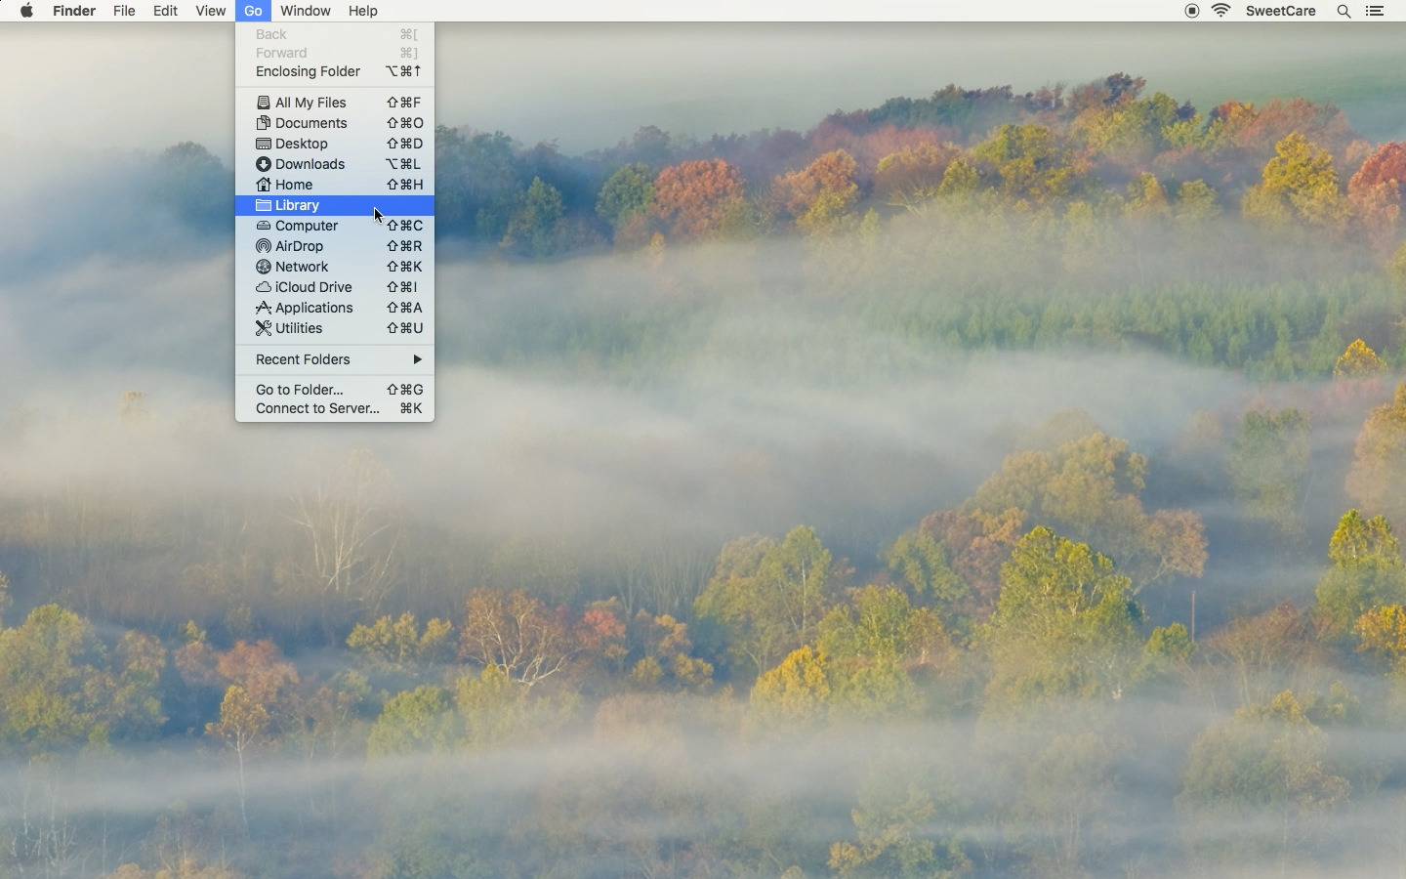Click the Wi-Fi status icon
Image resolution: width=1406 pixels, height=879 pixels.
1221,11
